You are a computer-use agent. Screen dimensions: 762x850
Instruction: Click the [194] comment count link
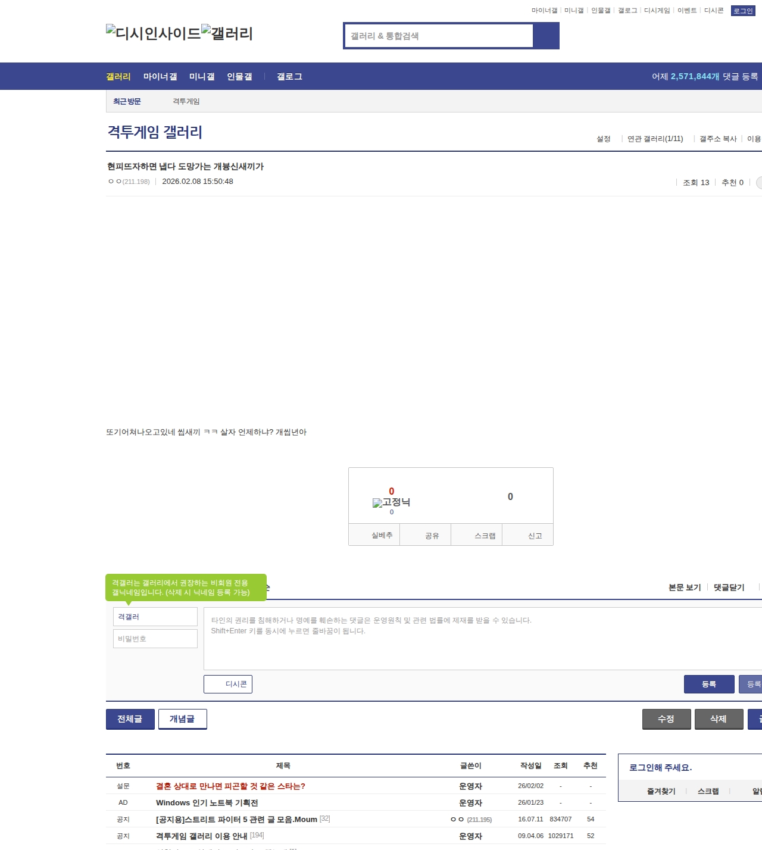(257, 836)
